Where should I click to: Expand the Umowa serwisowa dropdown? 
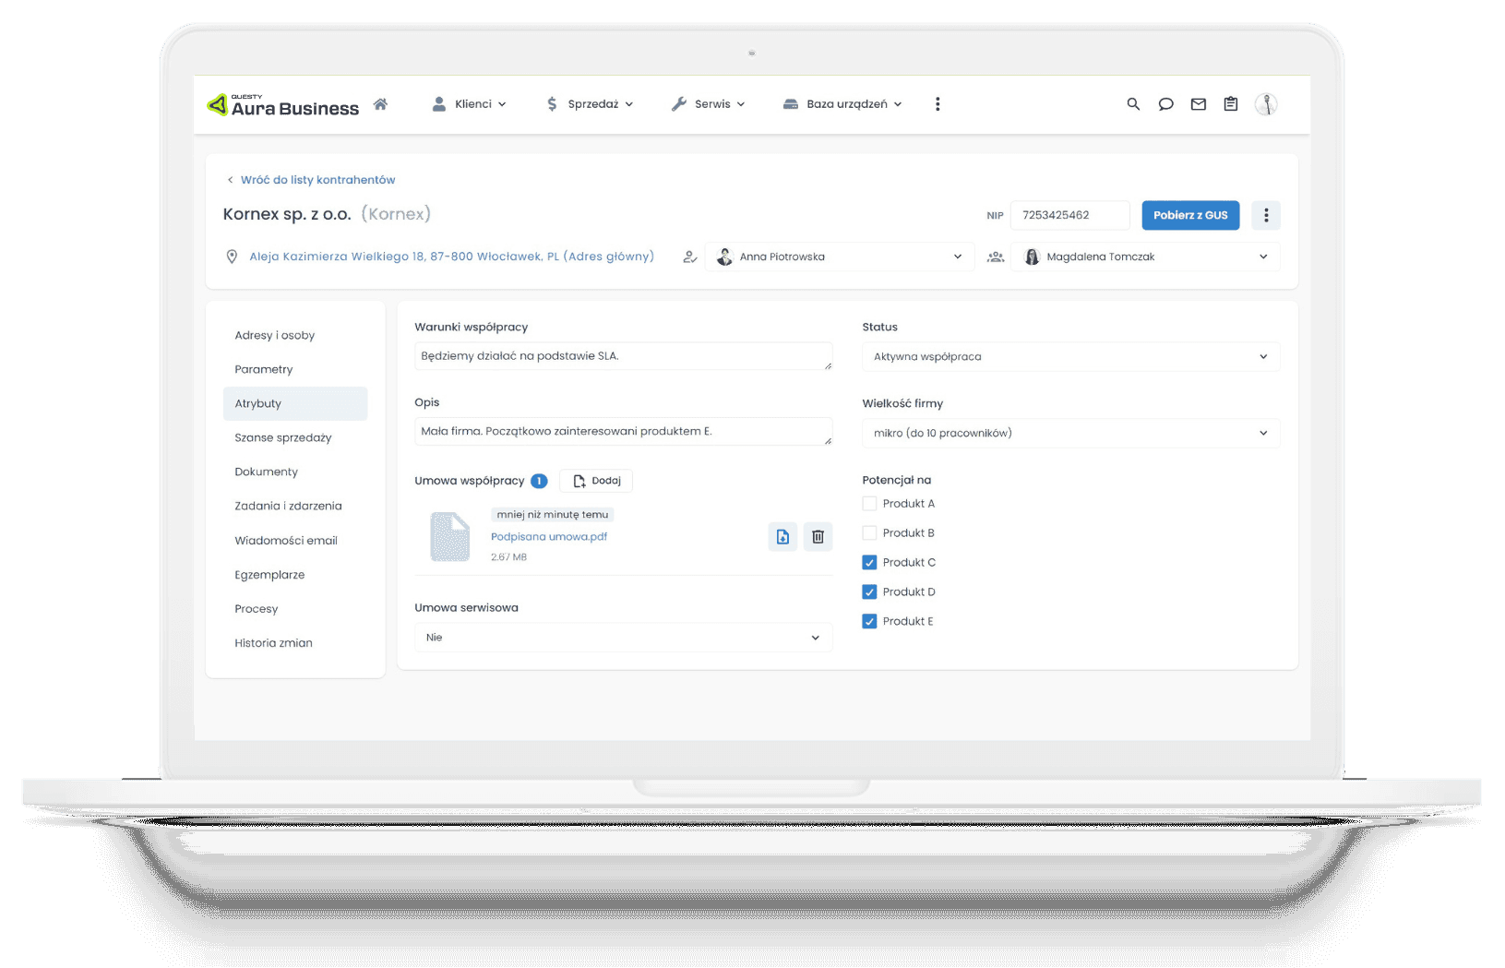click(623, 638)
